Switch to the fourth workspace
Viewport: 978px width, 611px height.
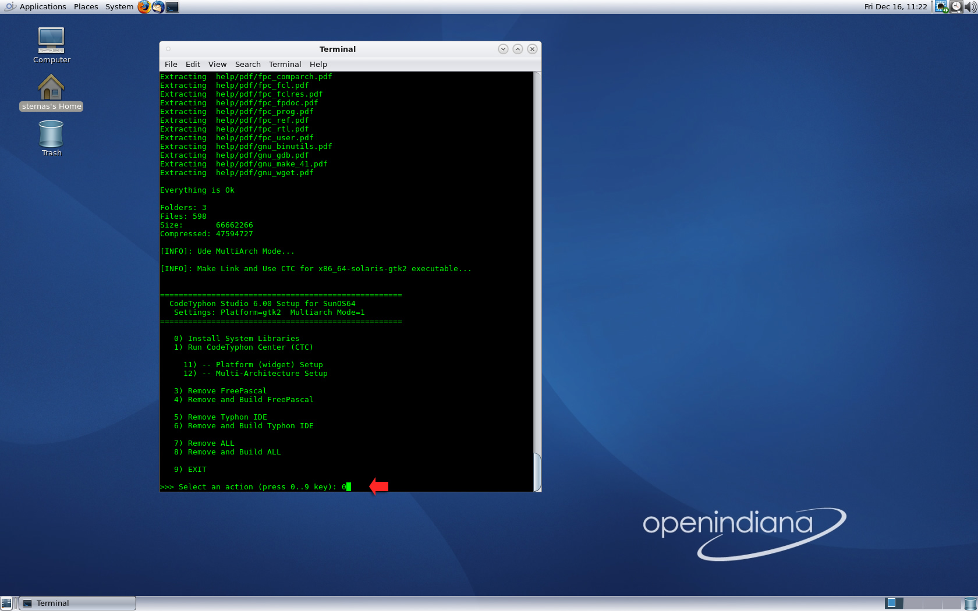coord(951,603)
